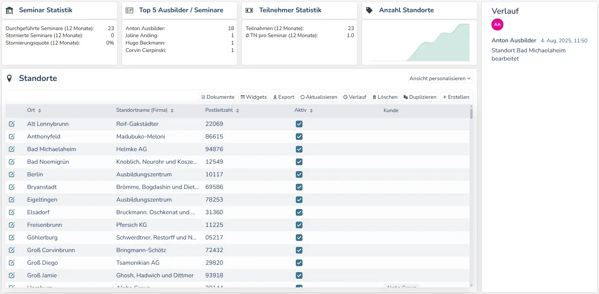Click the Duplizieren button
599x294 pixels.
coord(420,97)
